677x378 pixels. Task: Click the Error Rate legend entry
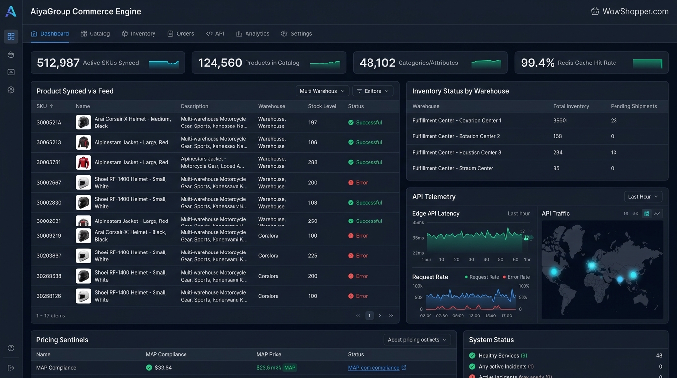517,277
